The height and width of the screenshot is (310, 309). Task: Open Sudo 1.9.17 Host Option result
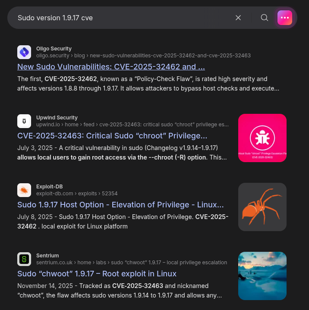point(120,205)
